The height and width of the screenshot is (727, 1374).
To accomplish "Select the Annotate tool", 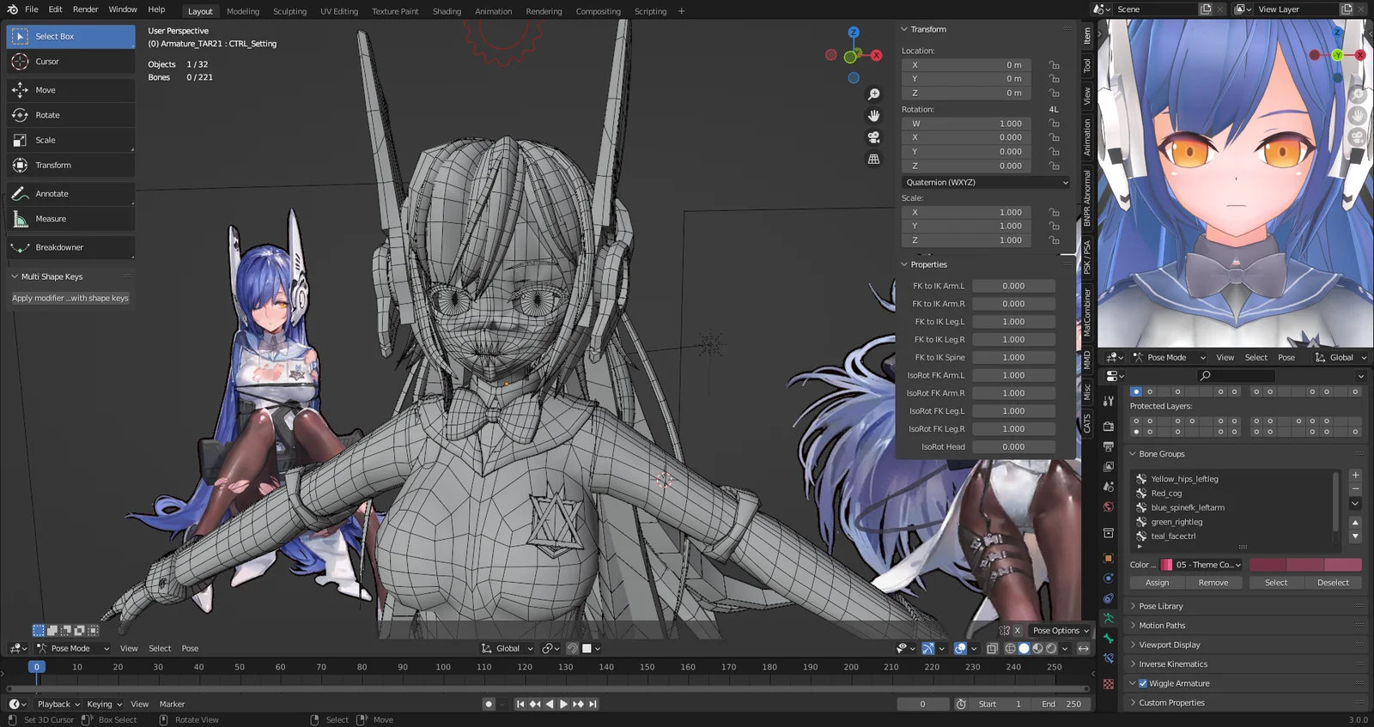I will pyautogui.click(x=70, y=194).
